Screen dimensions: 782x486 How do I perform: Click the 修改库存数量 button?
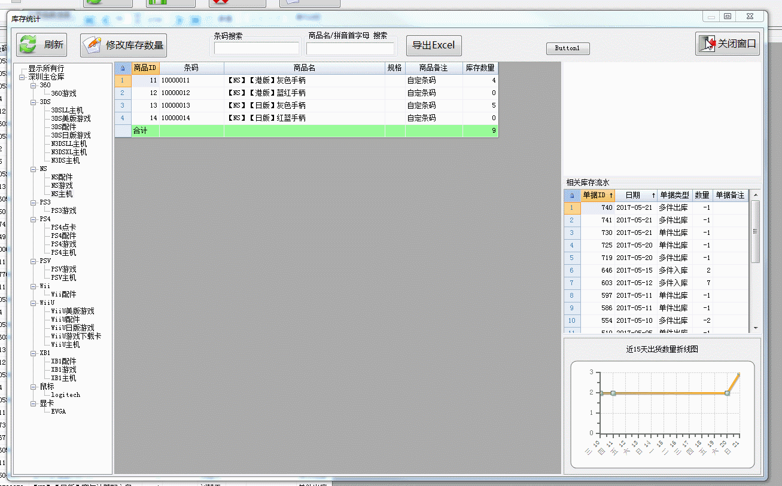coord(123,45)
